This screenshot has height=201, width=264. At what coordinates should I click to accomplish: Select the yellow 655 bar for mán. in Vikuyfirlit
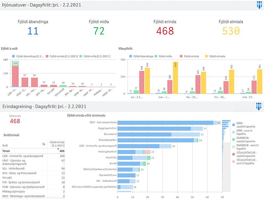[176, 78]
